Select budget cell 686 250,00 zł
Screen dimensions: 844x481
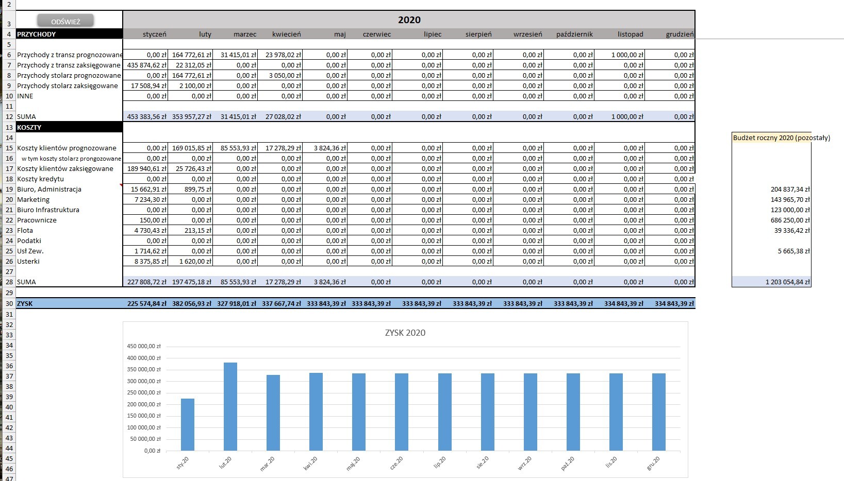tap(772, 220)
